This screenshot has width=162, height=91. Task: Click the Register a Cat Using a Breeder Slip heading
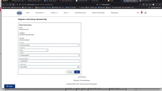(32, 19)
